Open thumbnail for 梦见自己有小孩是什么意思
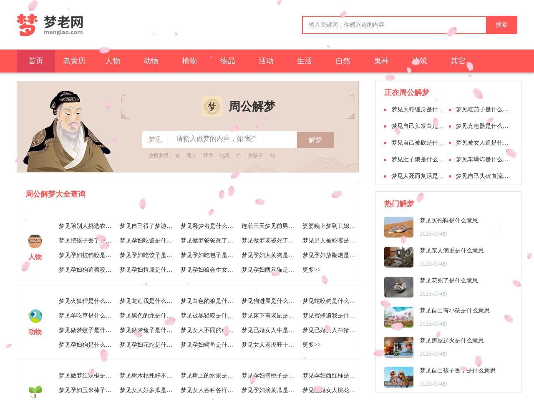534x400 pixels. coord(399,317)
